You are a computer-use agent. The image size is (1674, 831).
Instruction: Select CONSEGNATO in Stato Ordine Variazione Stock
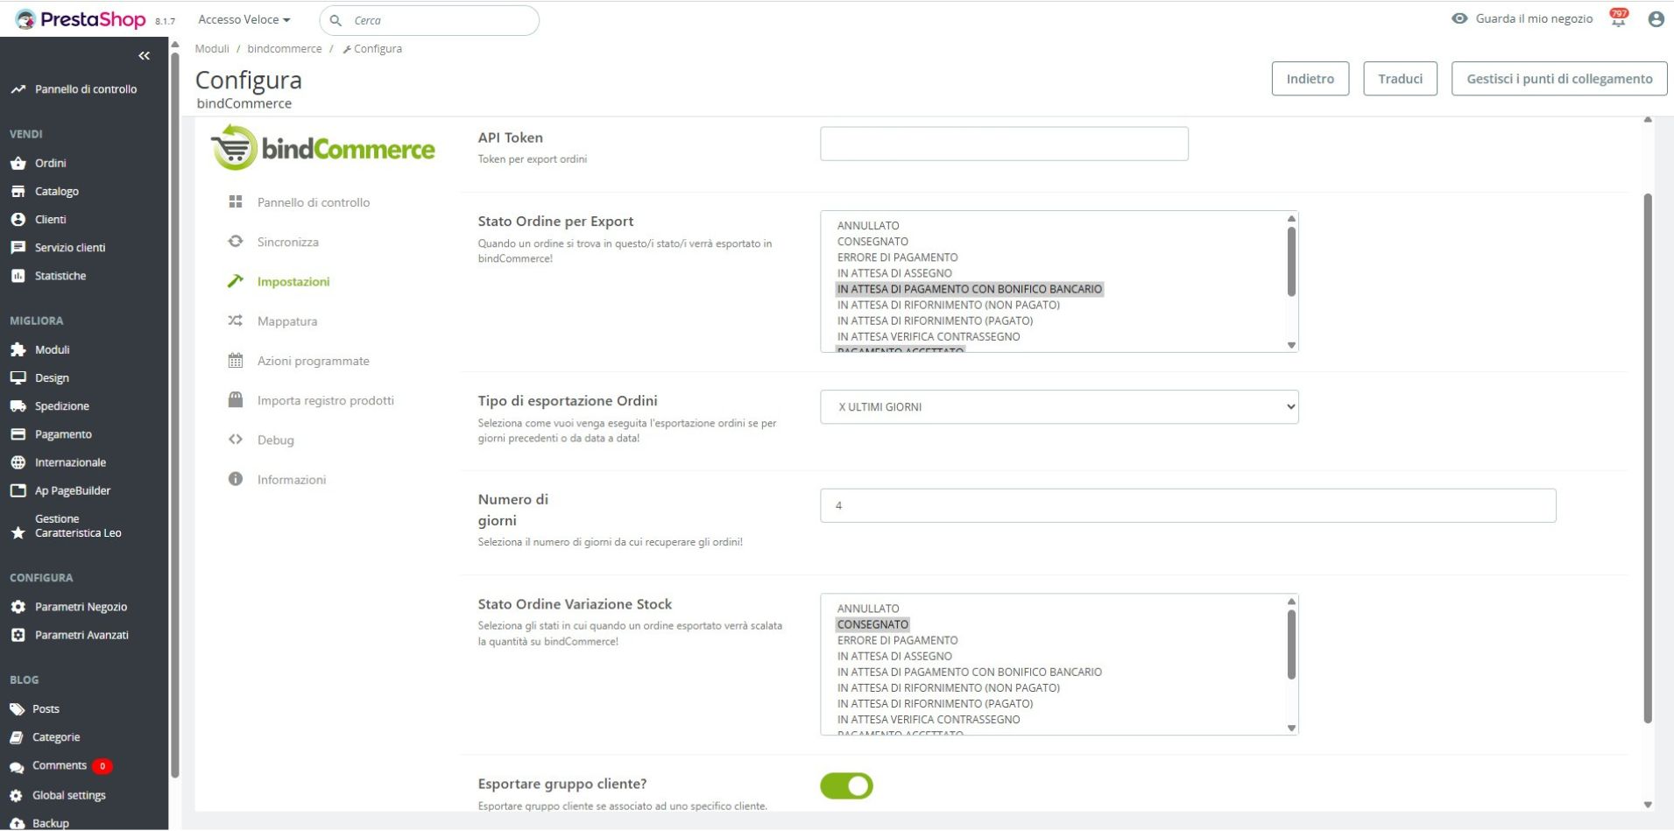coord(872,624)
